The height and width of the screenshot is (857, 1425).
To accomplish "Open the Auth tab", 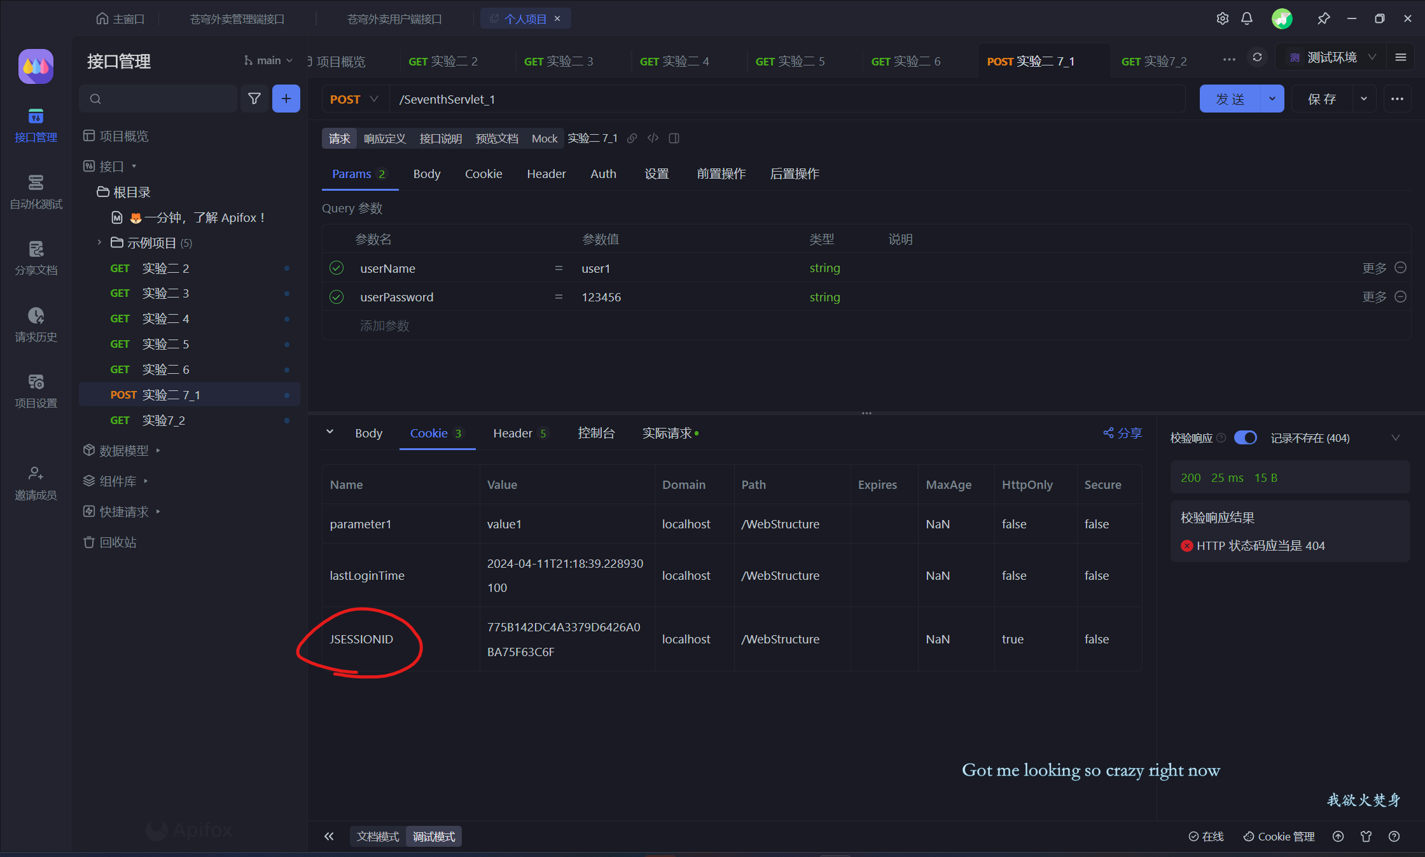I will click(603, 174).
